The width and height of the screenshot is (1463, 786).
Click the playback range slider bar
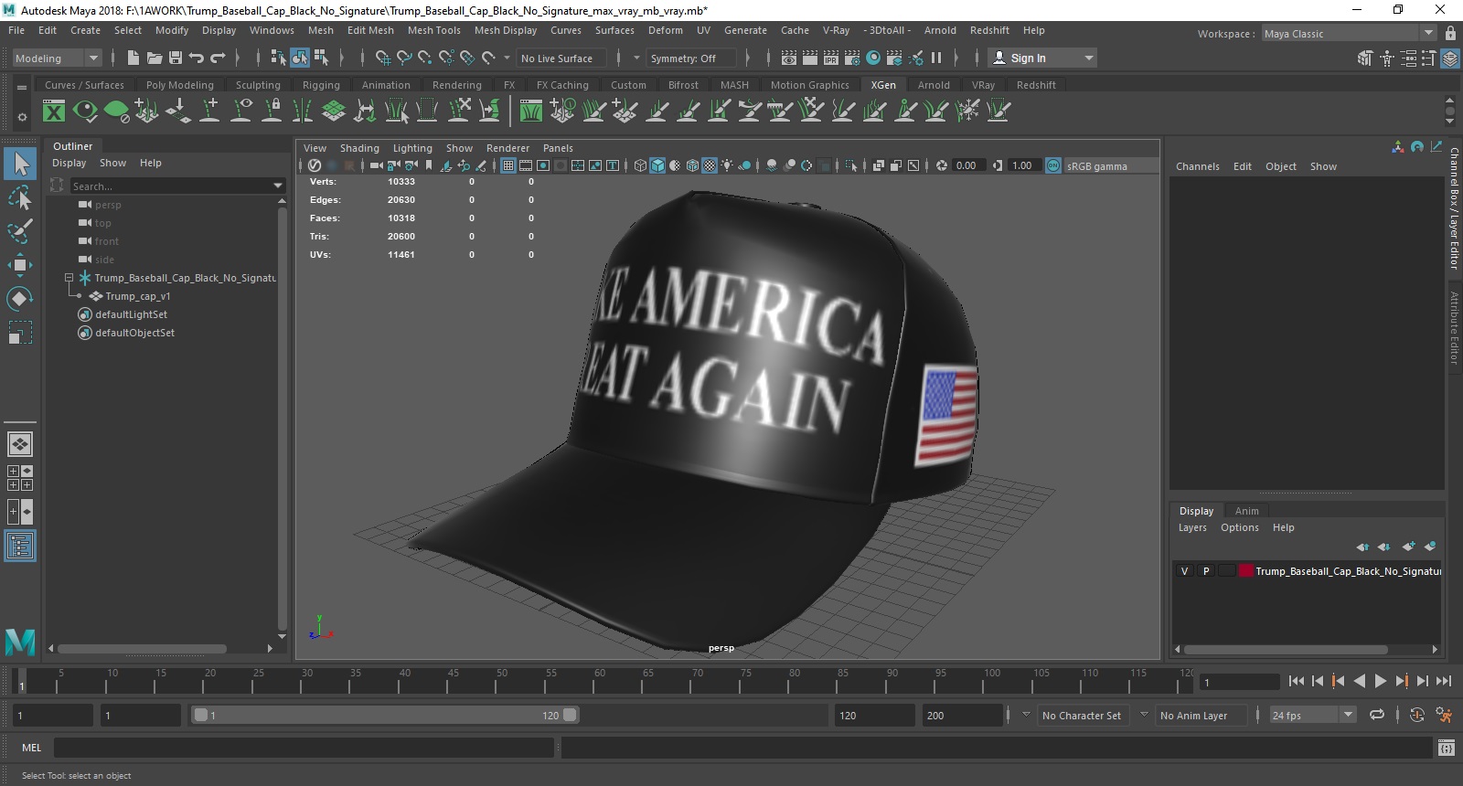[385, 715]
